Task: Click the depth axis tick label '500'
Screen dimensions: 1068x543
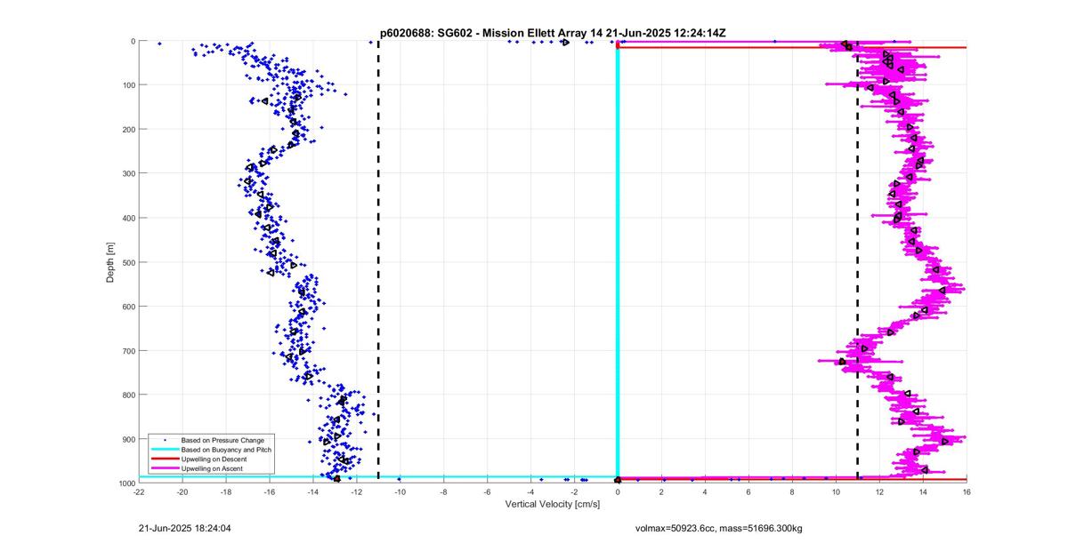Action: point(128,262)
